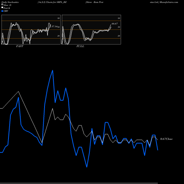Click the Fast K legend swatch

(x=2, y=7)
